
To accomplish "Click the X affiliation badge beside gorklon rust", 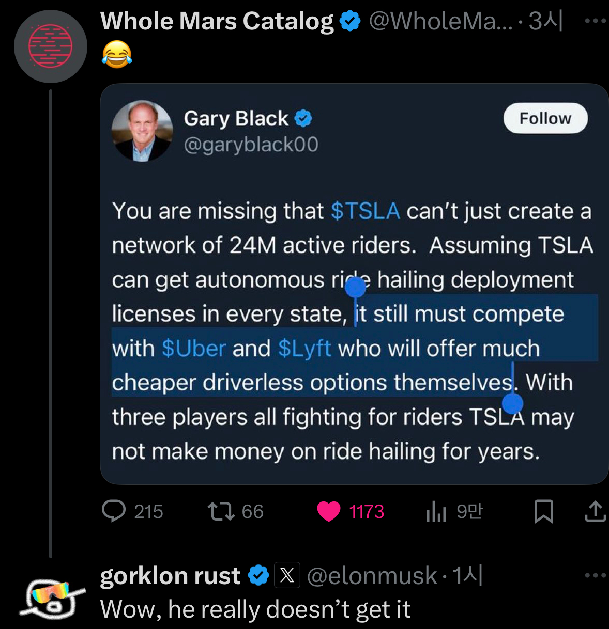I will click(x=287, y=575).
